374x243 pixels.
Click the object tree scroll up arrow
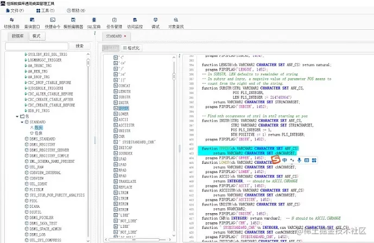tap(88, 54)
